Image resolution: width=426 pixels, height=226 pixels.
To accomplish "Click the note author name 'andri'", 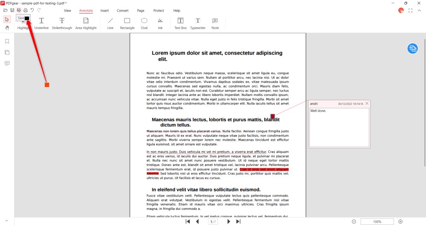I will [x=314, y=104].
